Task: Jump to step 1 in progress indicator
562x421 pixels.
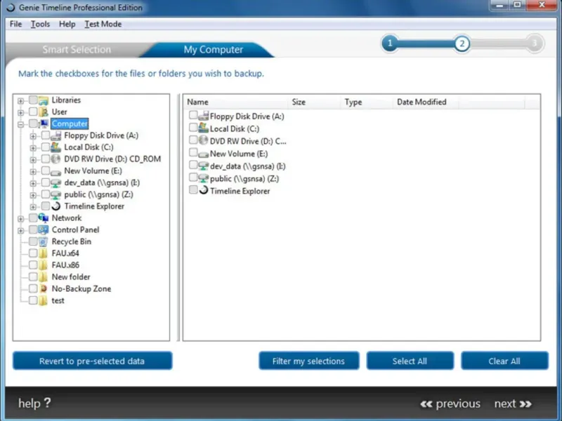Action: (x=390, y=44)
